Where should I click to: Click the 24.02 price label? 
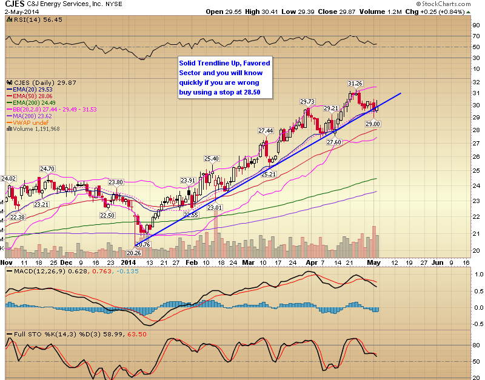point(8,178)
